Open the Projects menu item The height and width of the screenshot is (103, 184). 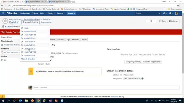(35, 13)
